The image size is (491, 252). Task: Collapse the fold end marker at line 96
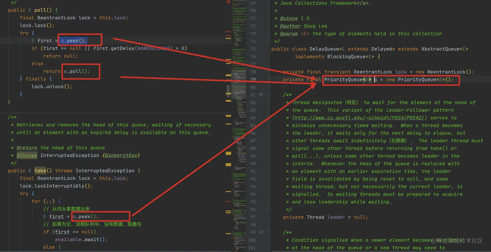coord(269,210)
